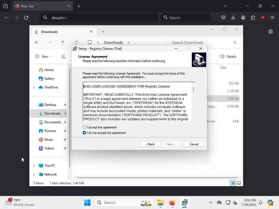Click inside the EULA text box
The height and width of the screenshot is (209, 279).
(x=137, y=102)
